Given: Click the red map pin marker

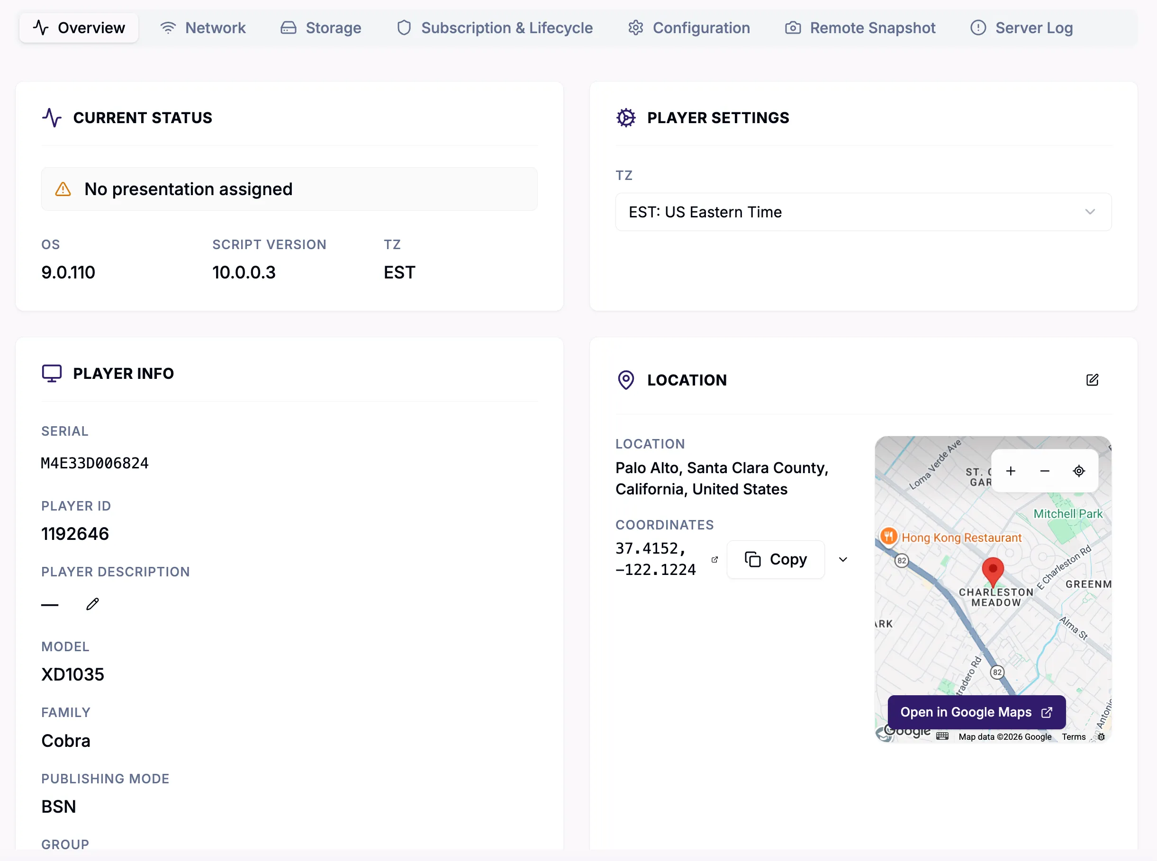Looking at the screenshot, I should click(992, 572).
